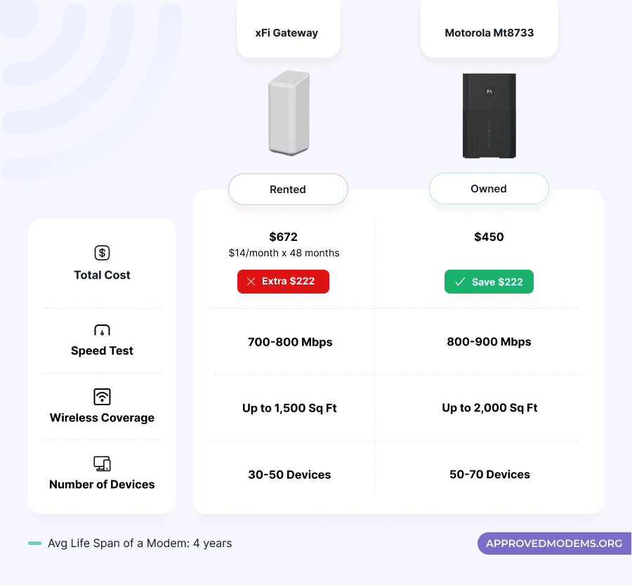Click the $672 rented total cost
Image resolution: width=632 pixels, height=585 pixels.
(x=284, y=237)
